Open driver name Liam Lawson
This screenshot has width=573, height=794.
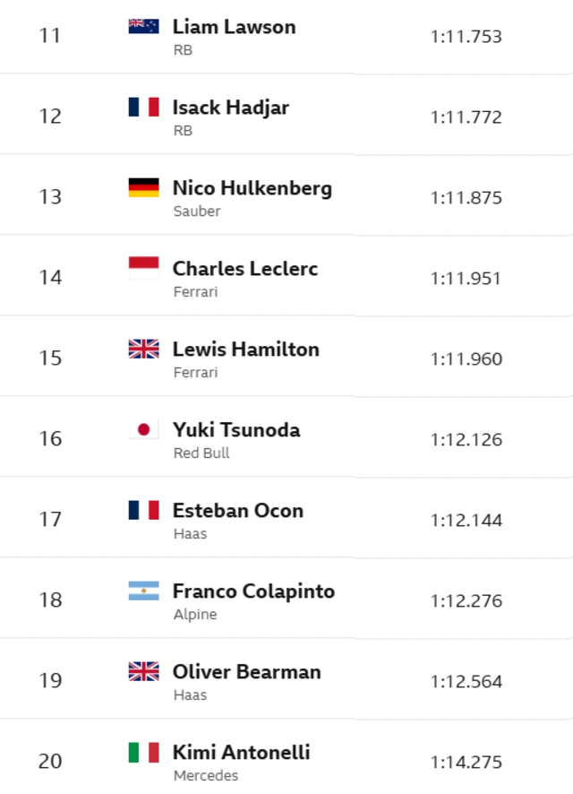235,27
